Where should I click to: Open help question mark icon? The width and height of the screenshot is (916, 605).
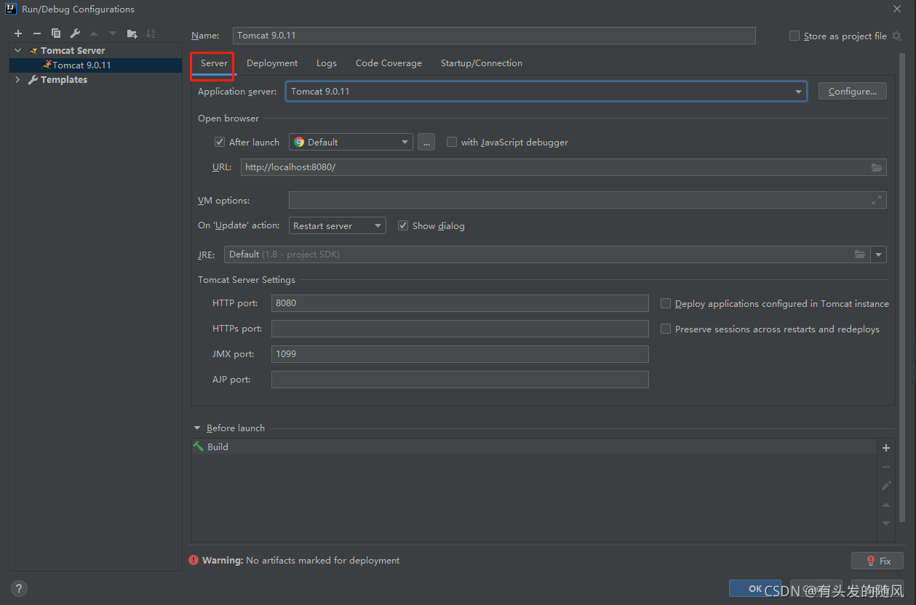click(19, 588)
